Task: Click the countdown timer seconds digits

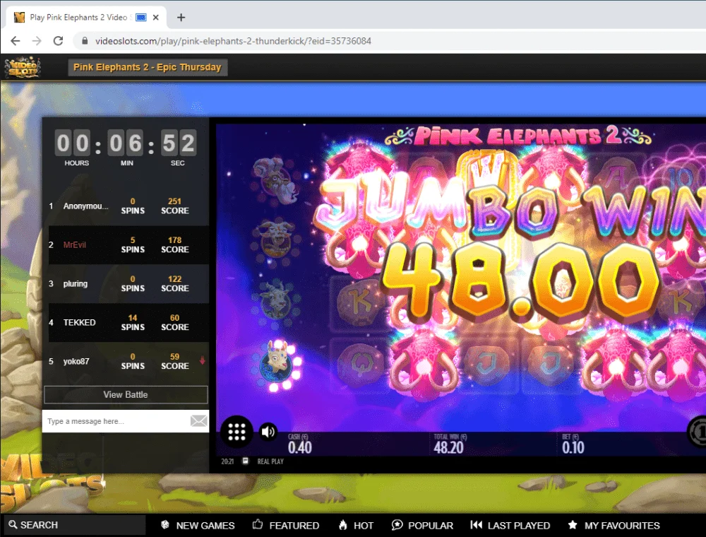Action: point(179,143)
